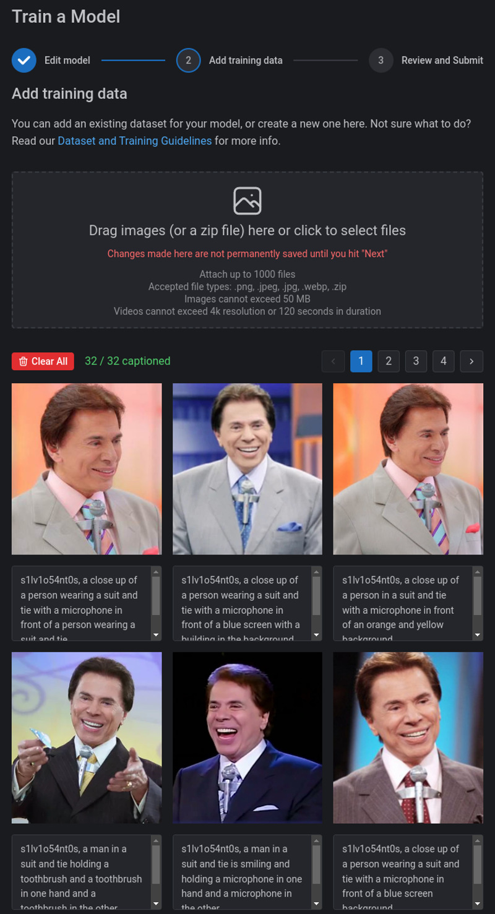This screenshot has height=914, width=495.
Task: Click the Clear All button
Action: pos(43,361)
